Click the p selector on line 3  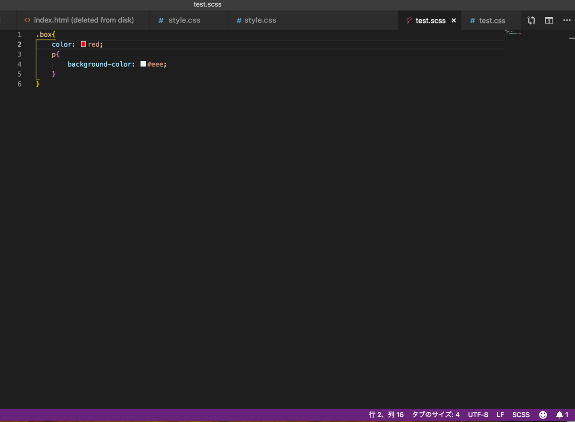coord(54,54)
